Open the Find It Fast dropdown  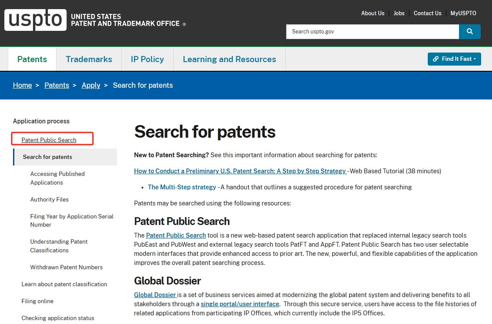(454, 59)
